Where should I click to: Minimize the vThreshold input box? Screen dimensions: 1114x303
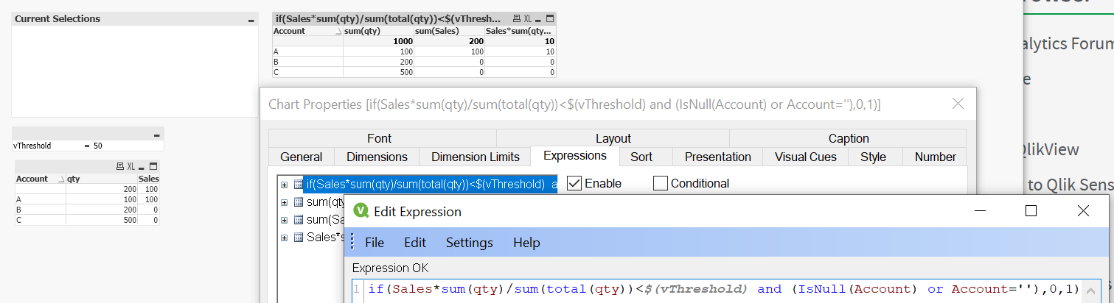156,135
